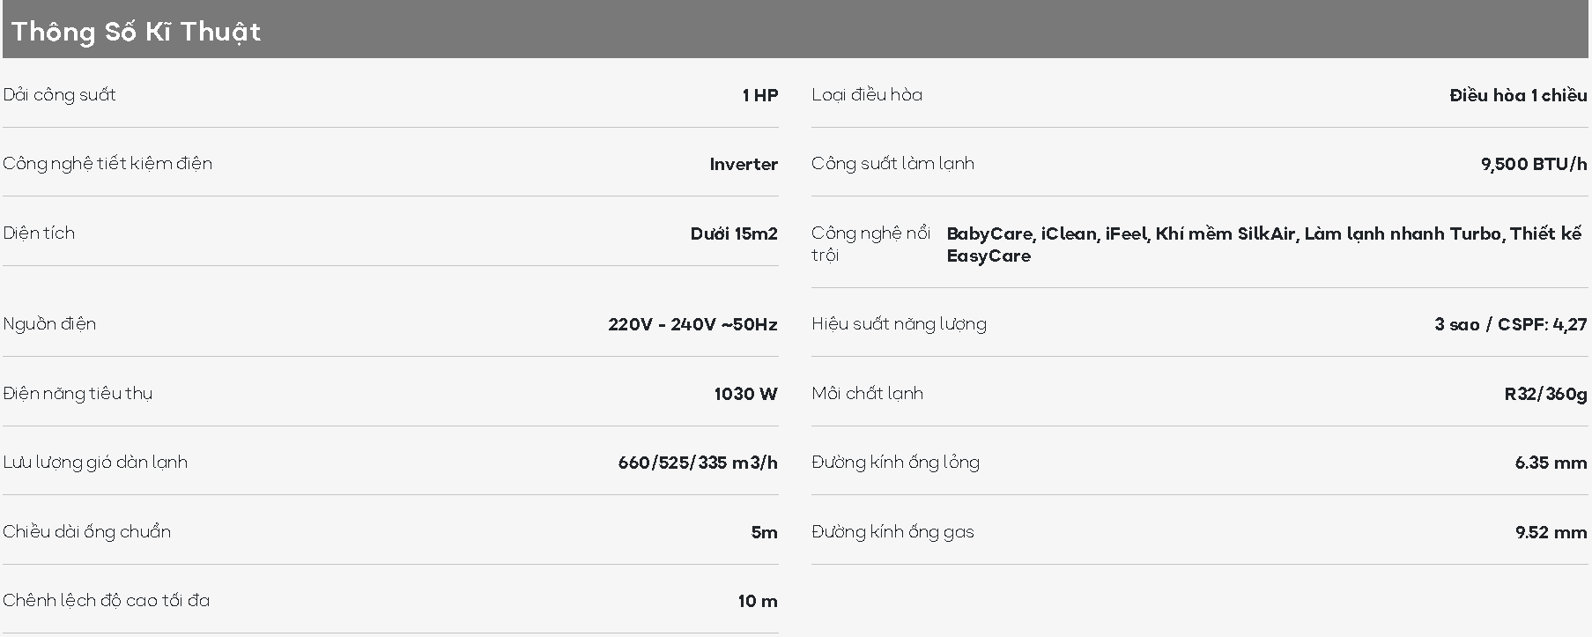Click the "Thông Số Kĩ Thuật" header

pos(136,32)
